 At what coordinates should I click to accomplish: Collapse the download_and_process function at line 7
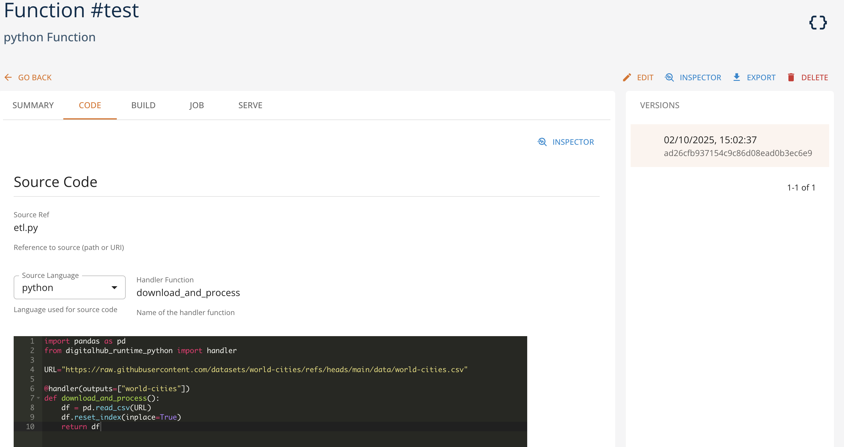point(38,398)
